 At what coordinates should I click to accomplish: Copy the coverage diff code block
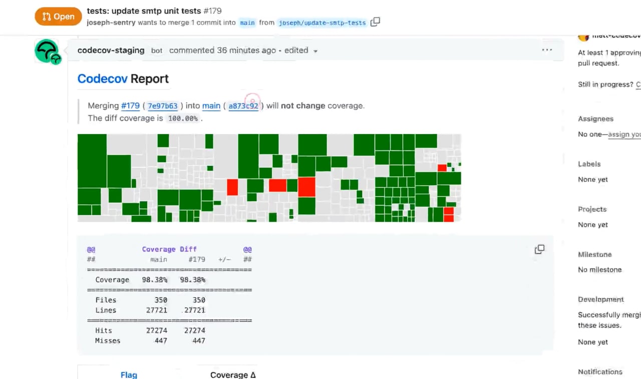click(x=539, y=249)
